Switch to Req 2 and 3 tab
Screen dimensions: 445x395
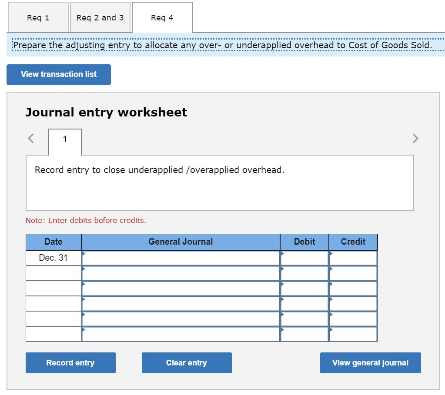click(x=100, y=17)
